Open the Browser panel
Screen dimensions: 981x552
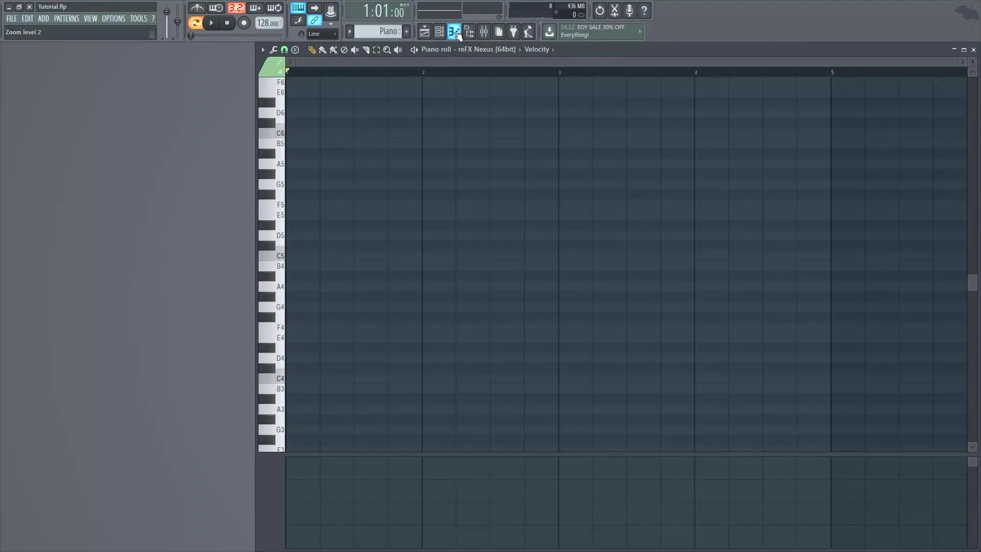click(469, 32)
